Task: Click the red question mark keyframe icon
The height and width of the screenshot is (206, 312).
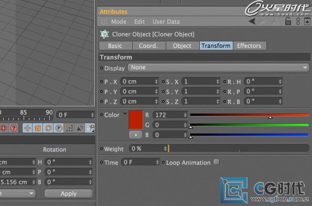Action: [x=14, y=128]
